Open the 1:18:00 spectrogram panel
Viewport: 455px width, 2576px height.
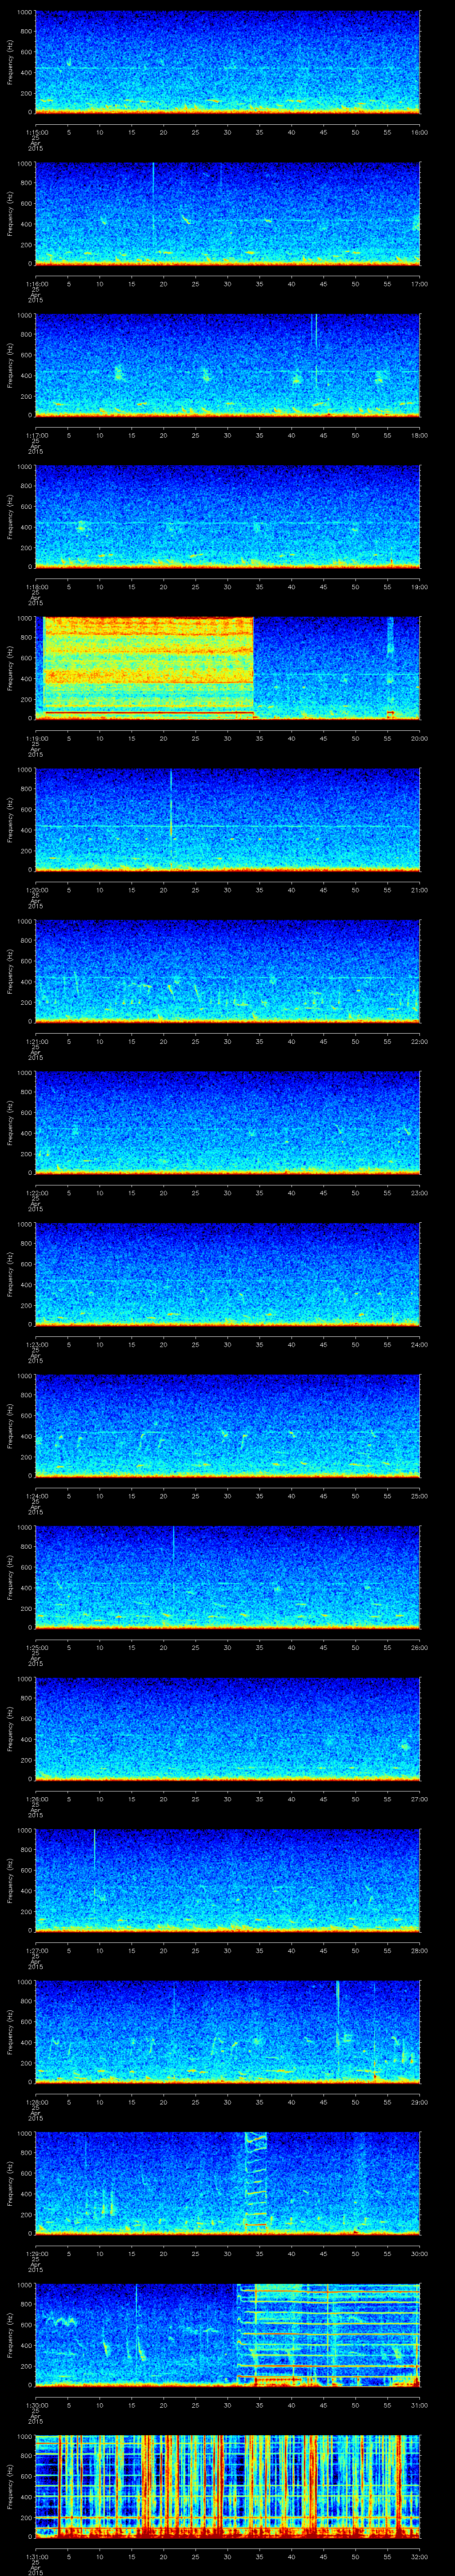227,516
